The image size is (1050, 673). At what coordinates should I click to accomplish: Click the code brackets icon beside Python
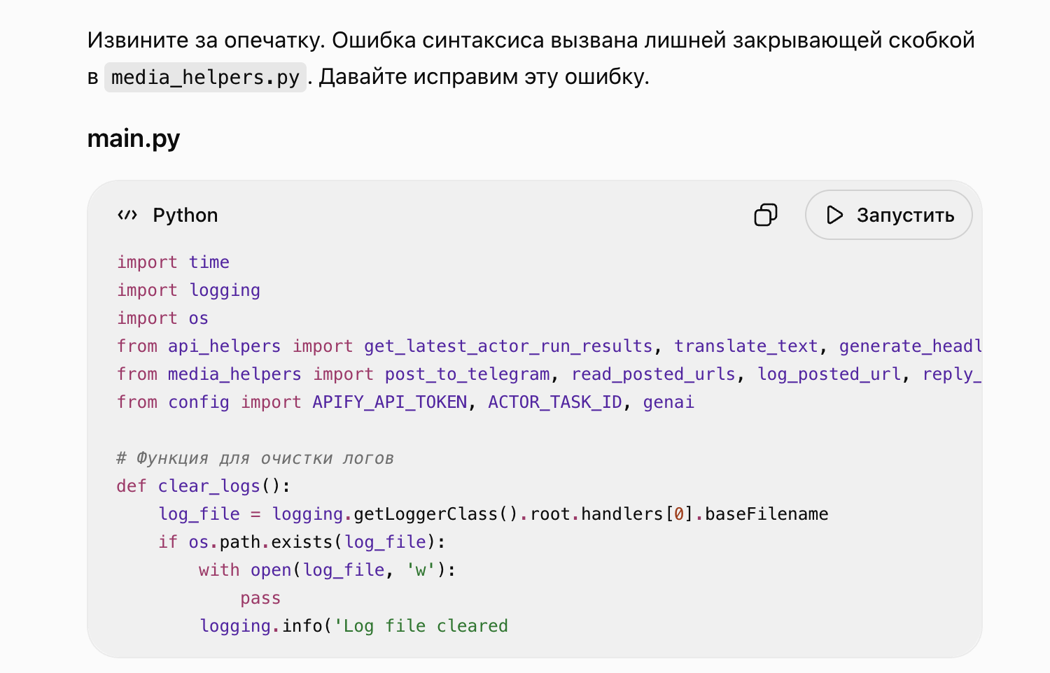coord(127,215)
